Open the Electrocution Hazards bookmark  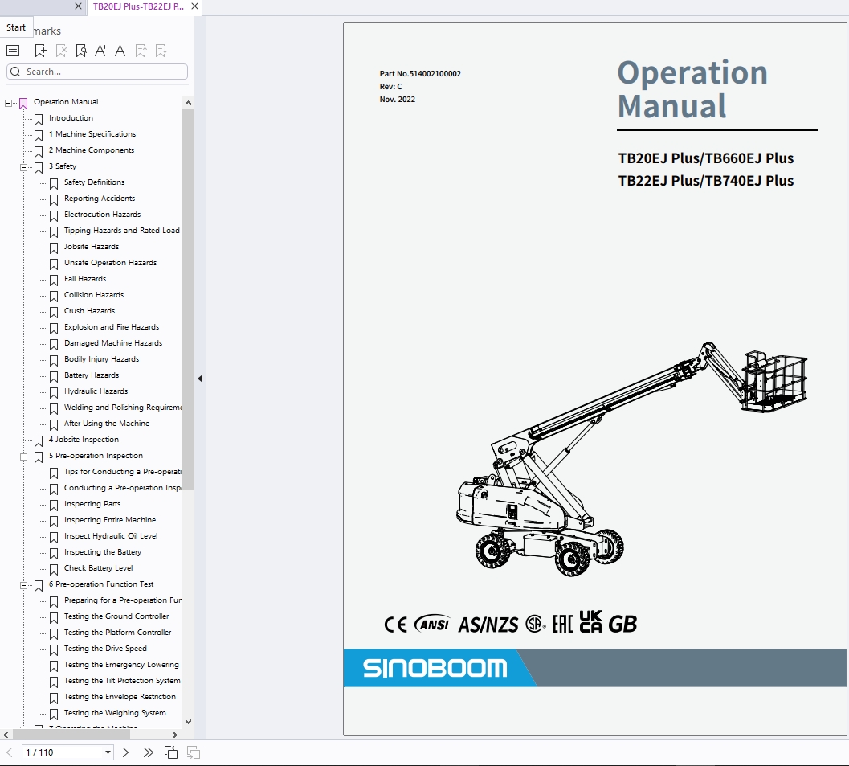point(102,215)
